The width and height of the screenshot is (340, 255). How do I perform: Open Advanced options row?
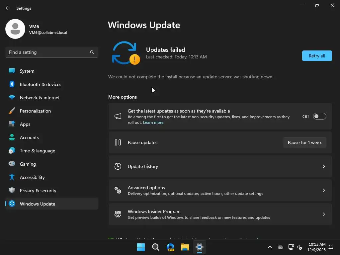pos(220,190)
